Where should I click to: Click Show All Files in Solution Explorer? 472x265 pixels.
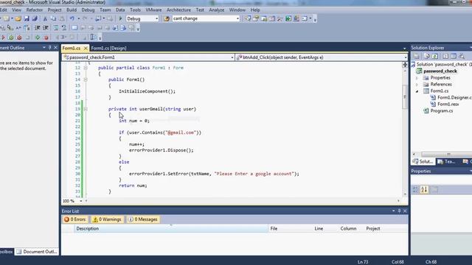point(426,56)
